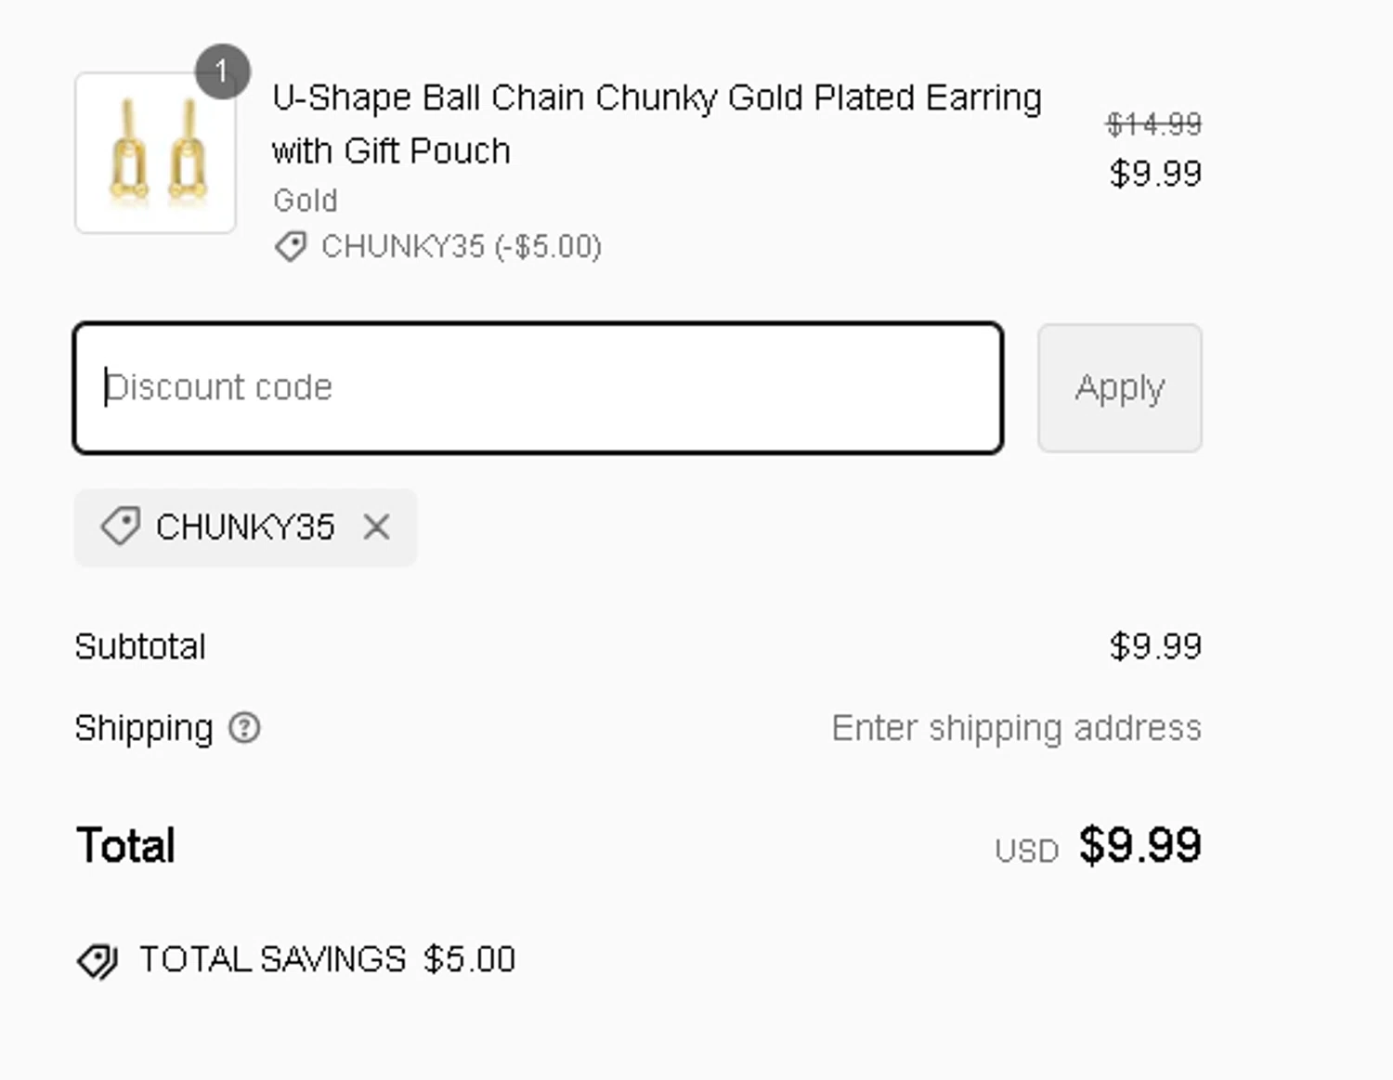Click the Enter shipping address text
Screen dimensions: 1393x1080
1016,728
